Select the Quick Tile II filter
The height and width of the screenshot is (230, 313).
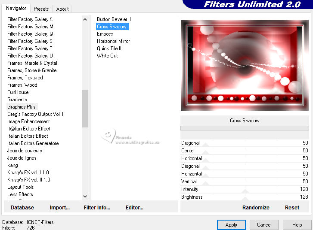(109, 48)
